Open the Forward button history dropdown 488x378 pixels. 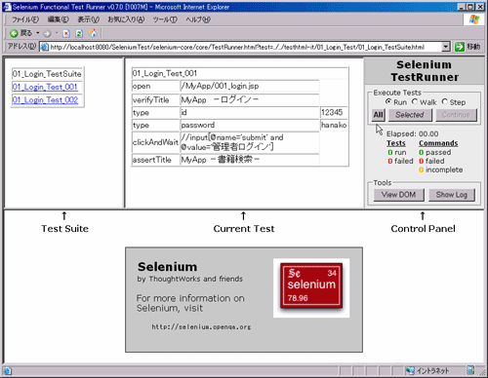click(x=57, y=33)
